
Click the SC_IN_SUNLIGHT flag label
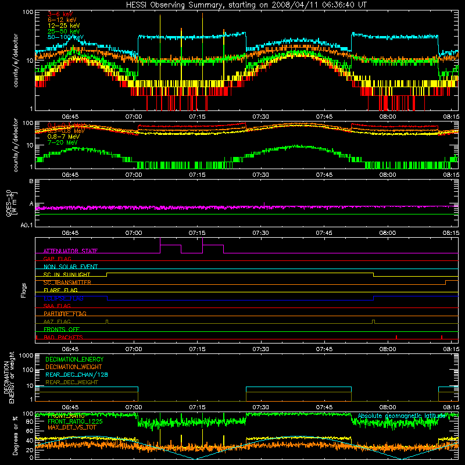click(x=67, y=274)
